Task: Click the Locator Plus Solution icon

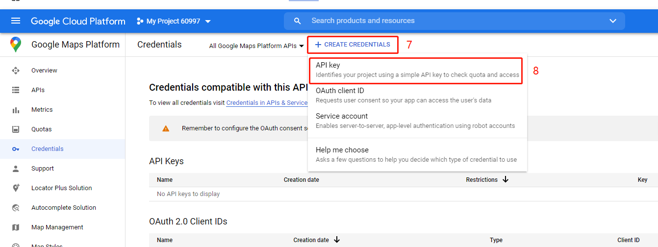Action: click(16, 188)
